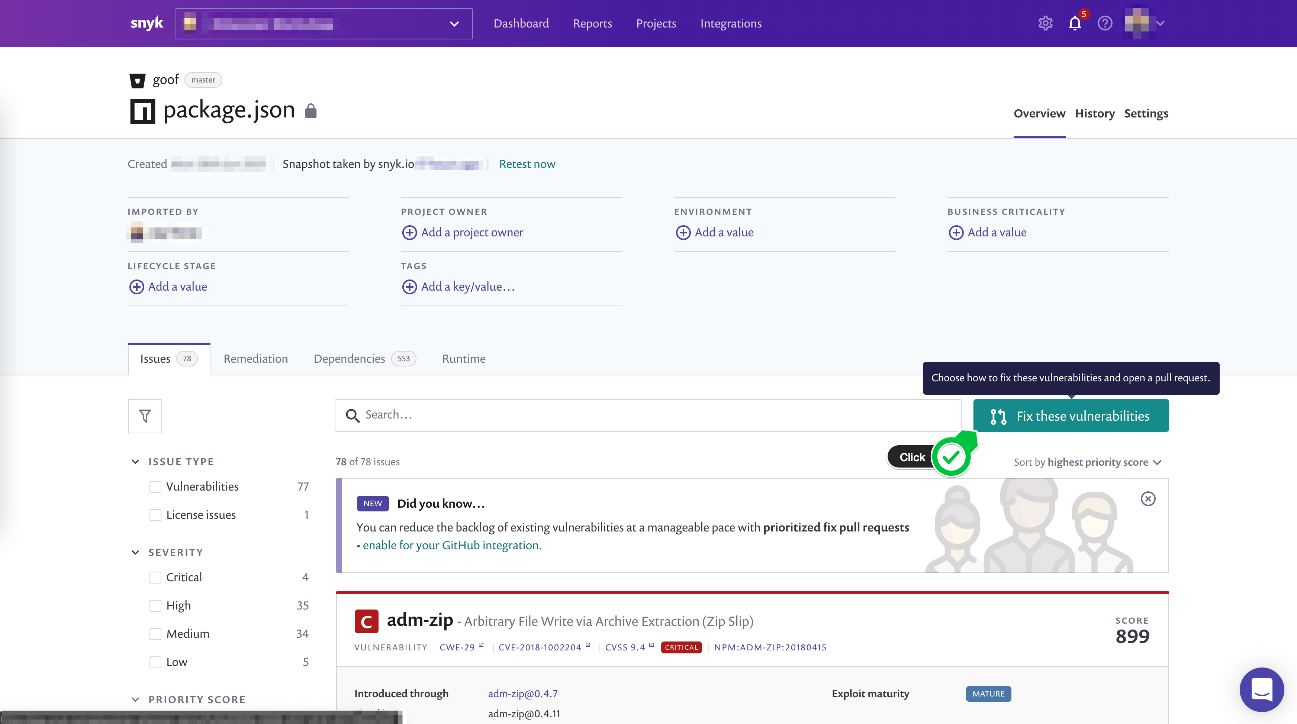Switch to the Runtime tab

[464, 359]
